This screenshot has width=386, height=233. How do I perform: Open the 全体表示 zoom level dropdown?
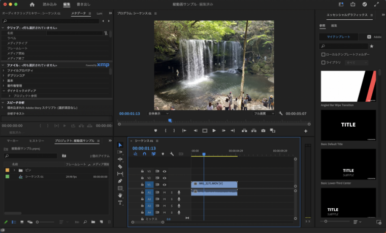157,113
